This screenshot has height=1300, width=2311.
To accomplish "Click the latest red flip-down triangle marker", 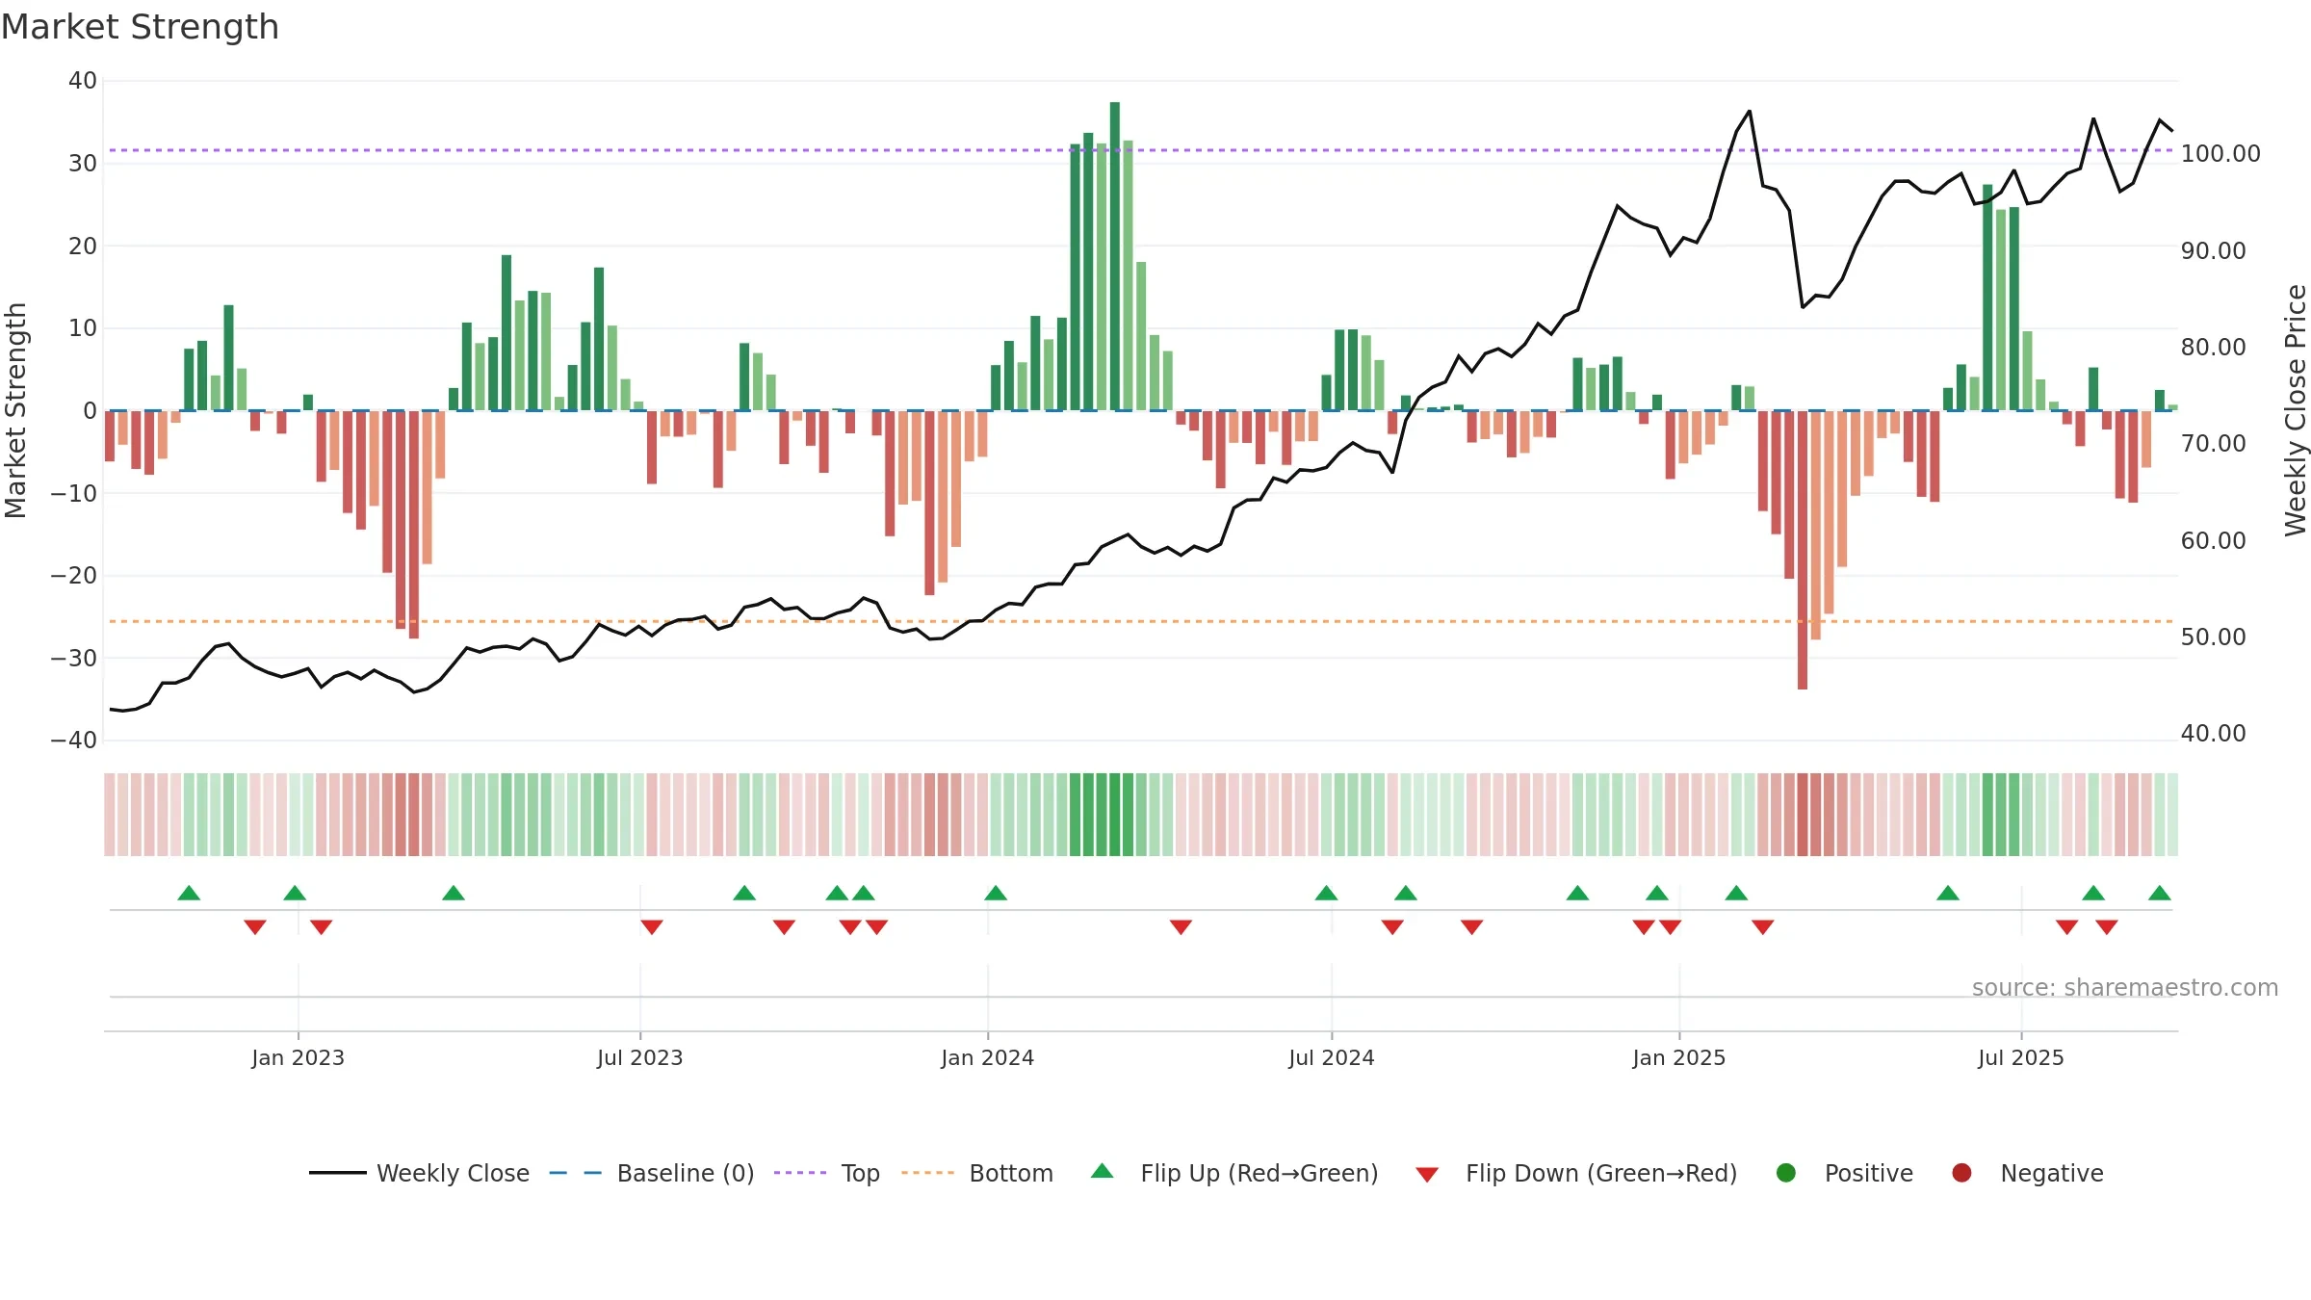I will tap(2107, 927).
